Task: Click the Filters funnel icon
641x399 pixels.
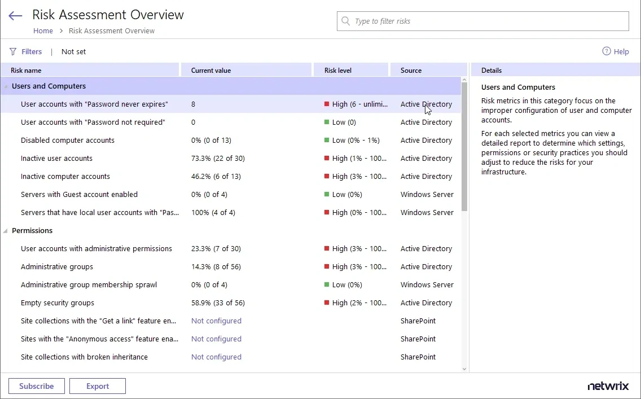Action: (x=13, y=52)
